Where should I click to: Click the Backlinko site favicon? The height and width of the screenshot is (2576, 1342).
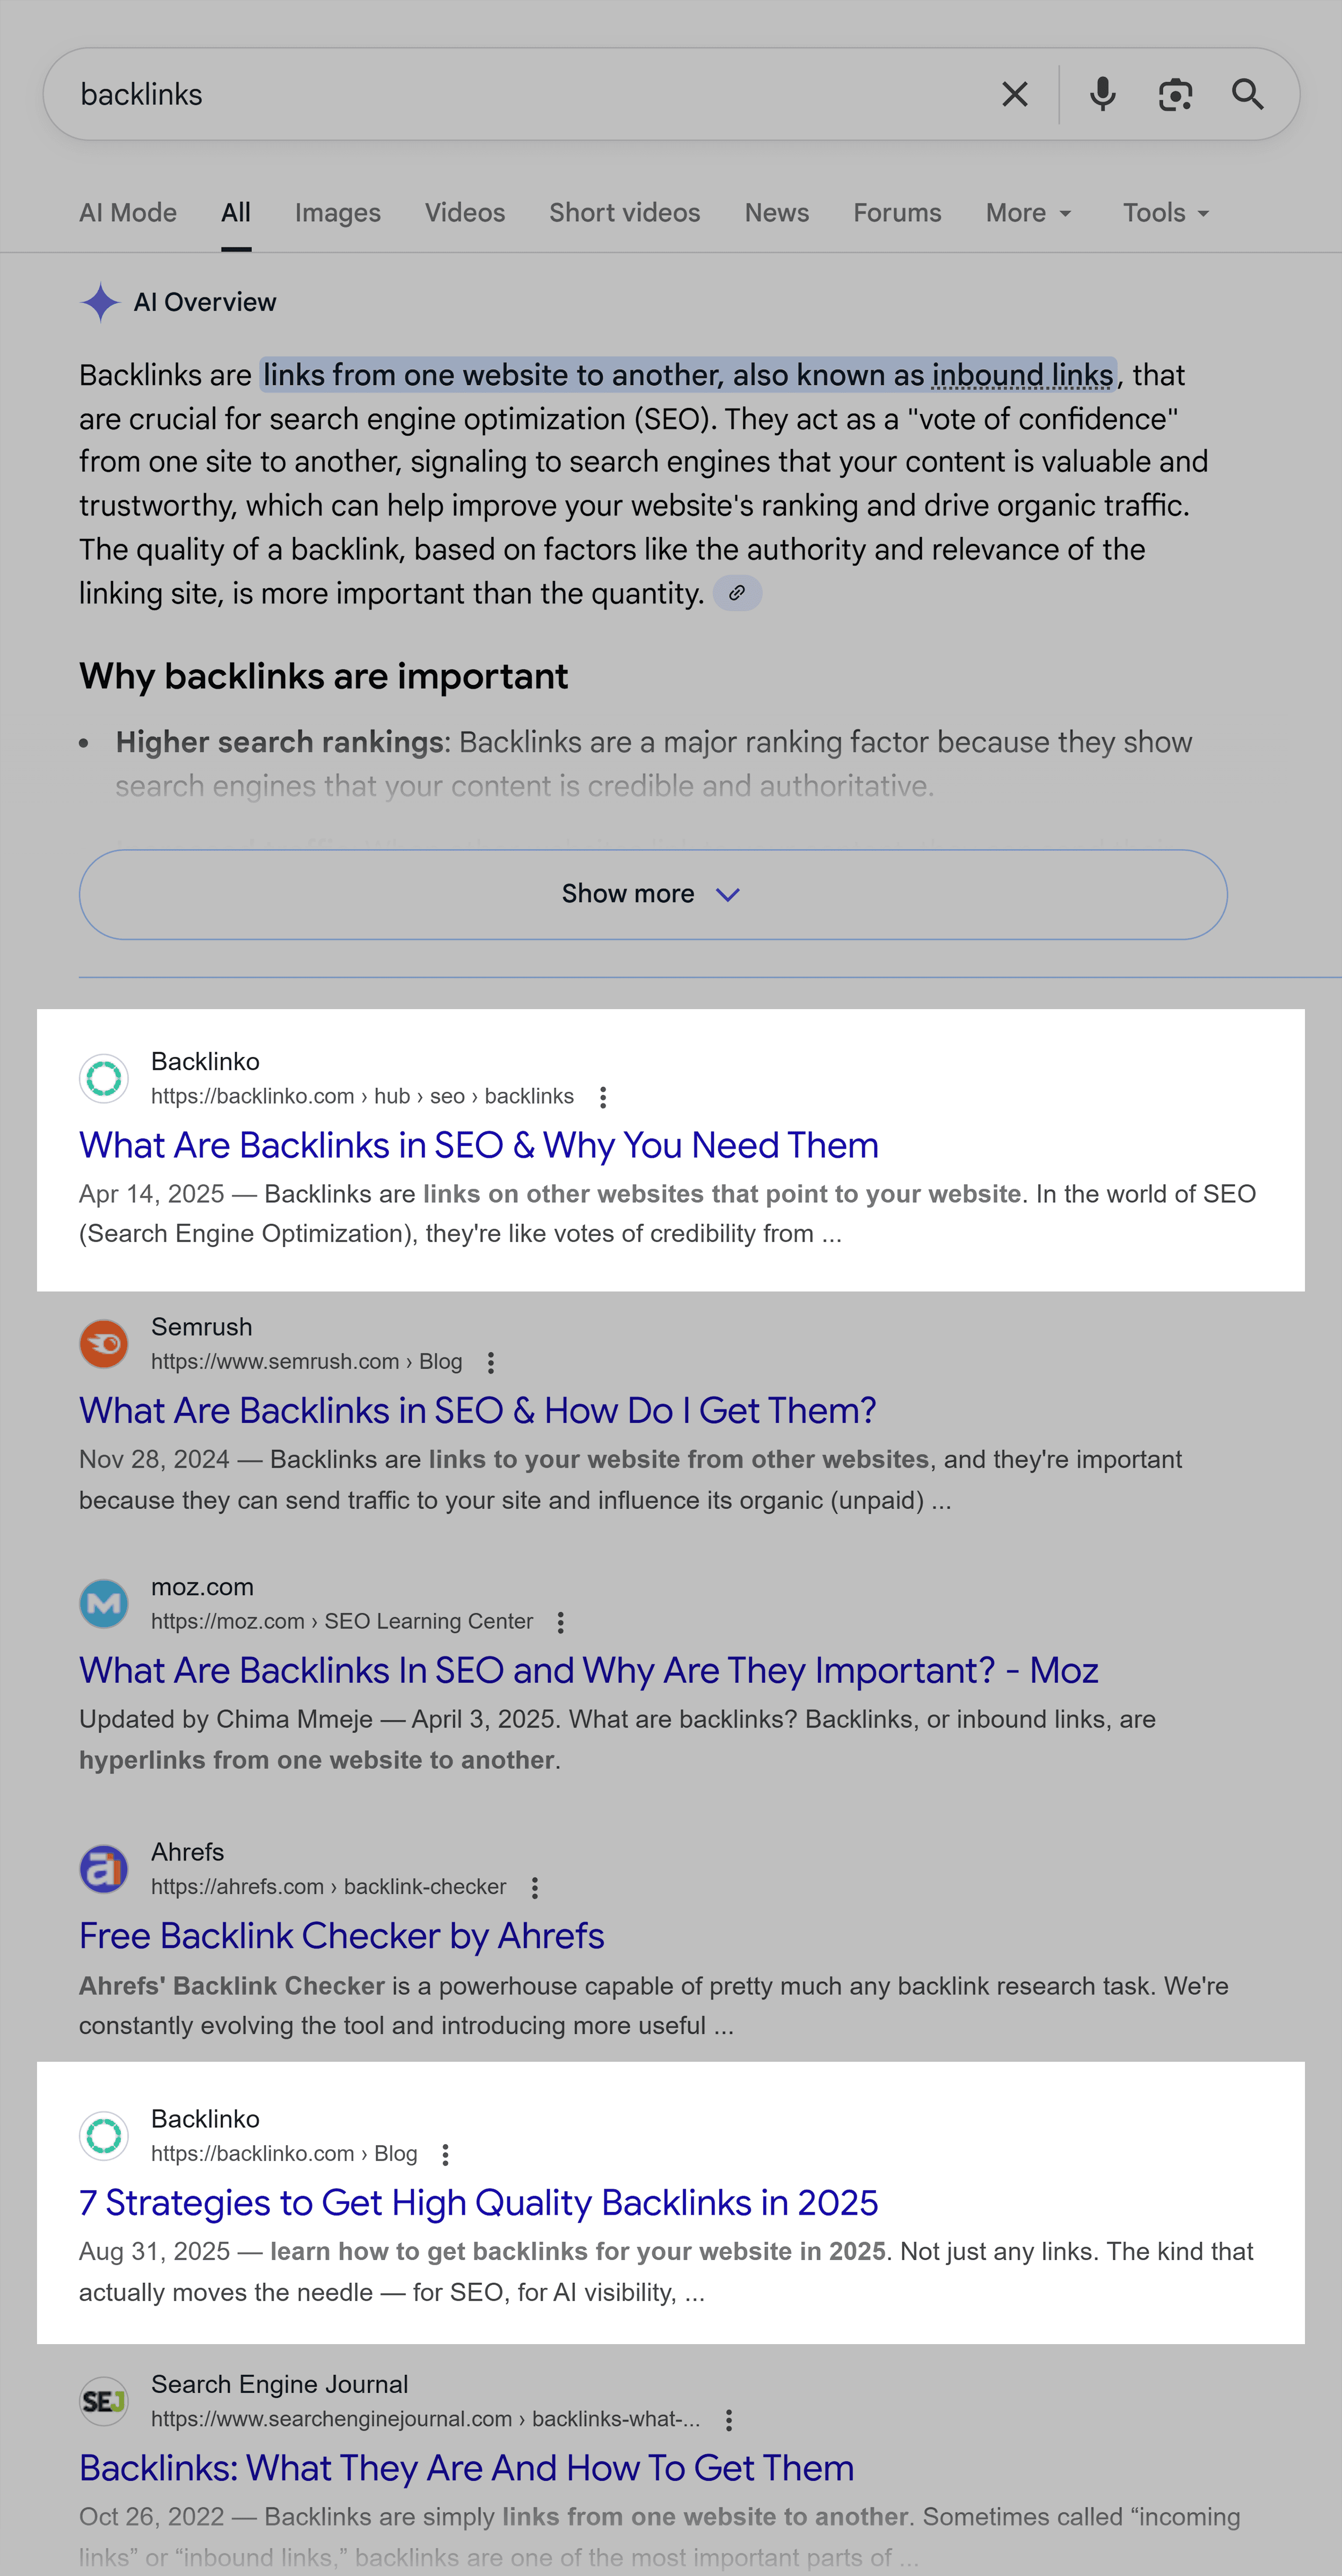coord(103,1078)
